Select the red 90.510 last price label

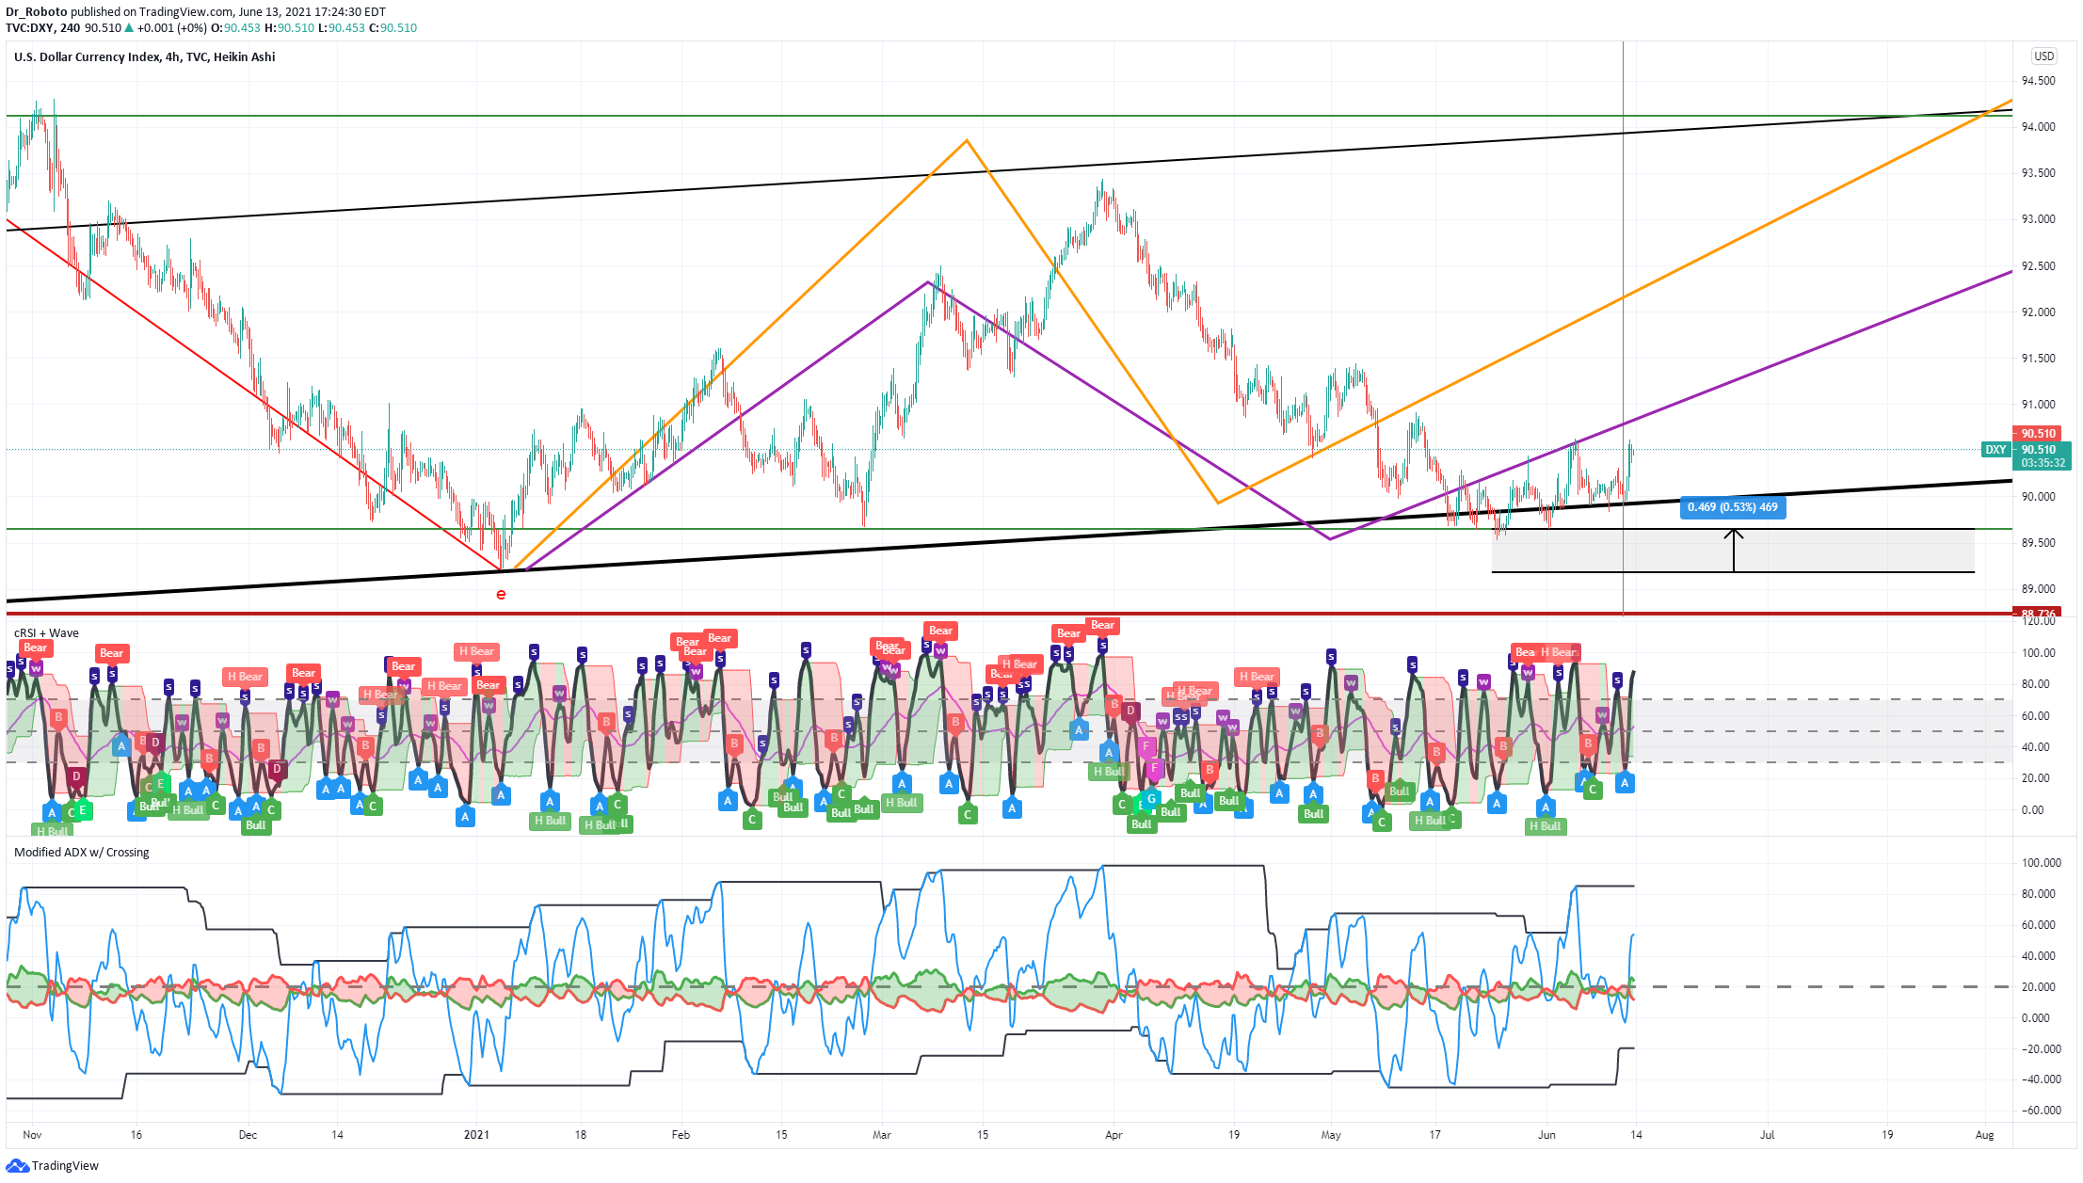point(2038,434)
